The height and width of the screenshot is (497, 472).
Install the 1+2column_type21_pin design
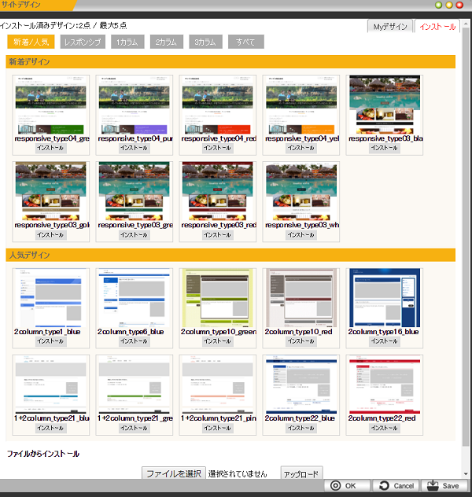218,428
